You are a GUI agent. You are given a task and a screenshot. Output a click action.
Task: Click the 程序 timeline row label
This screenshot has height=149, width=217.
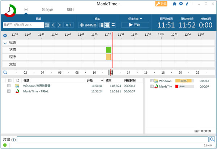point(13,57)
